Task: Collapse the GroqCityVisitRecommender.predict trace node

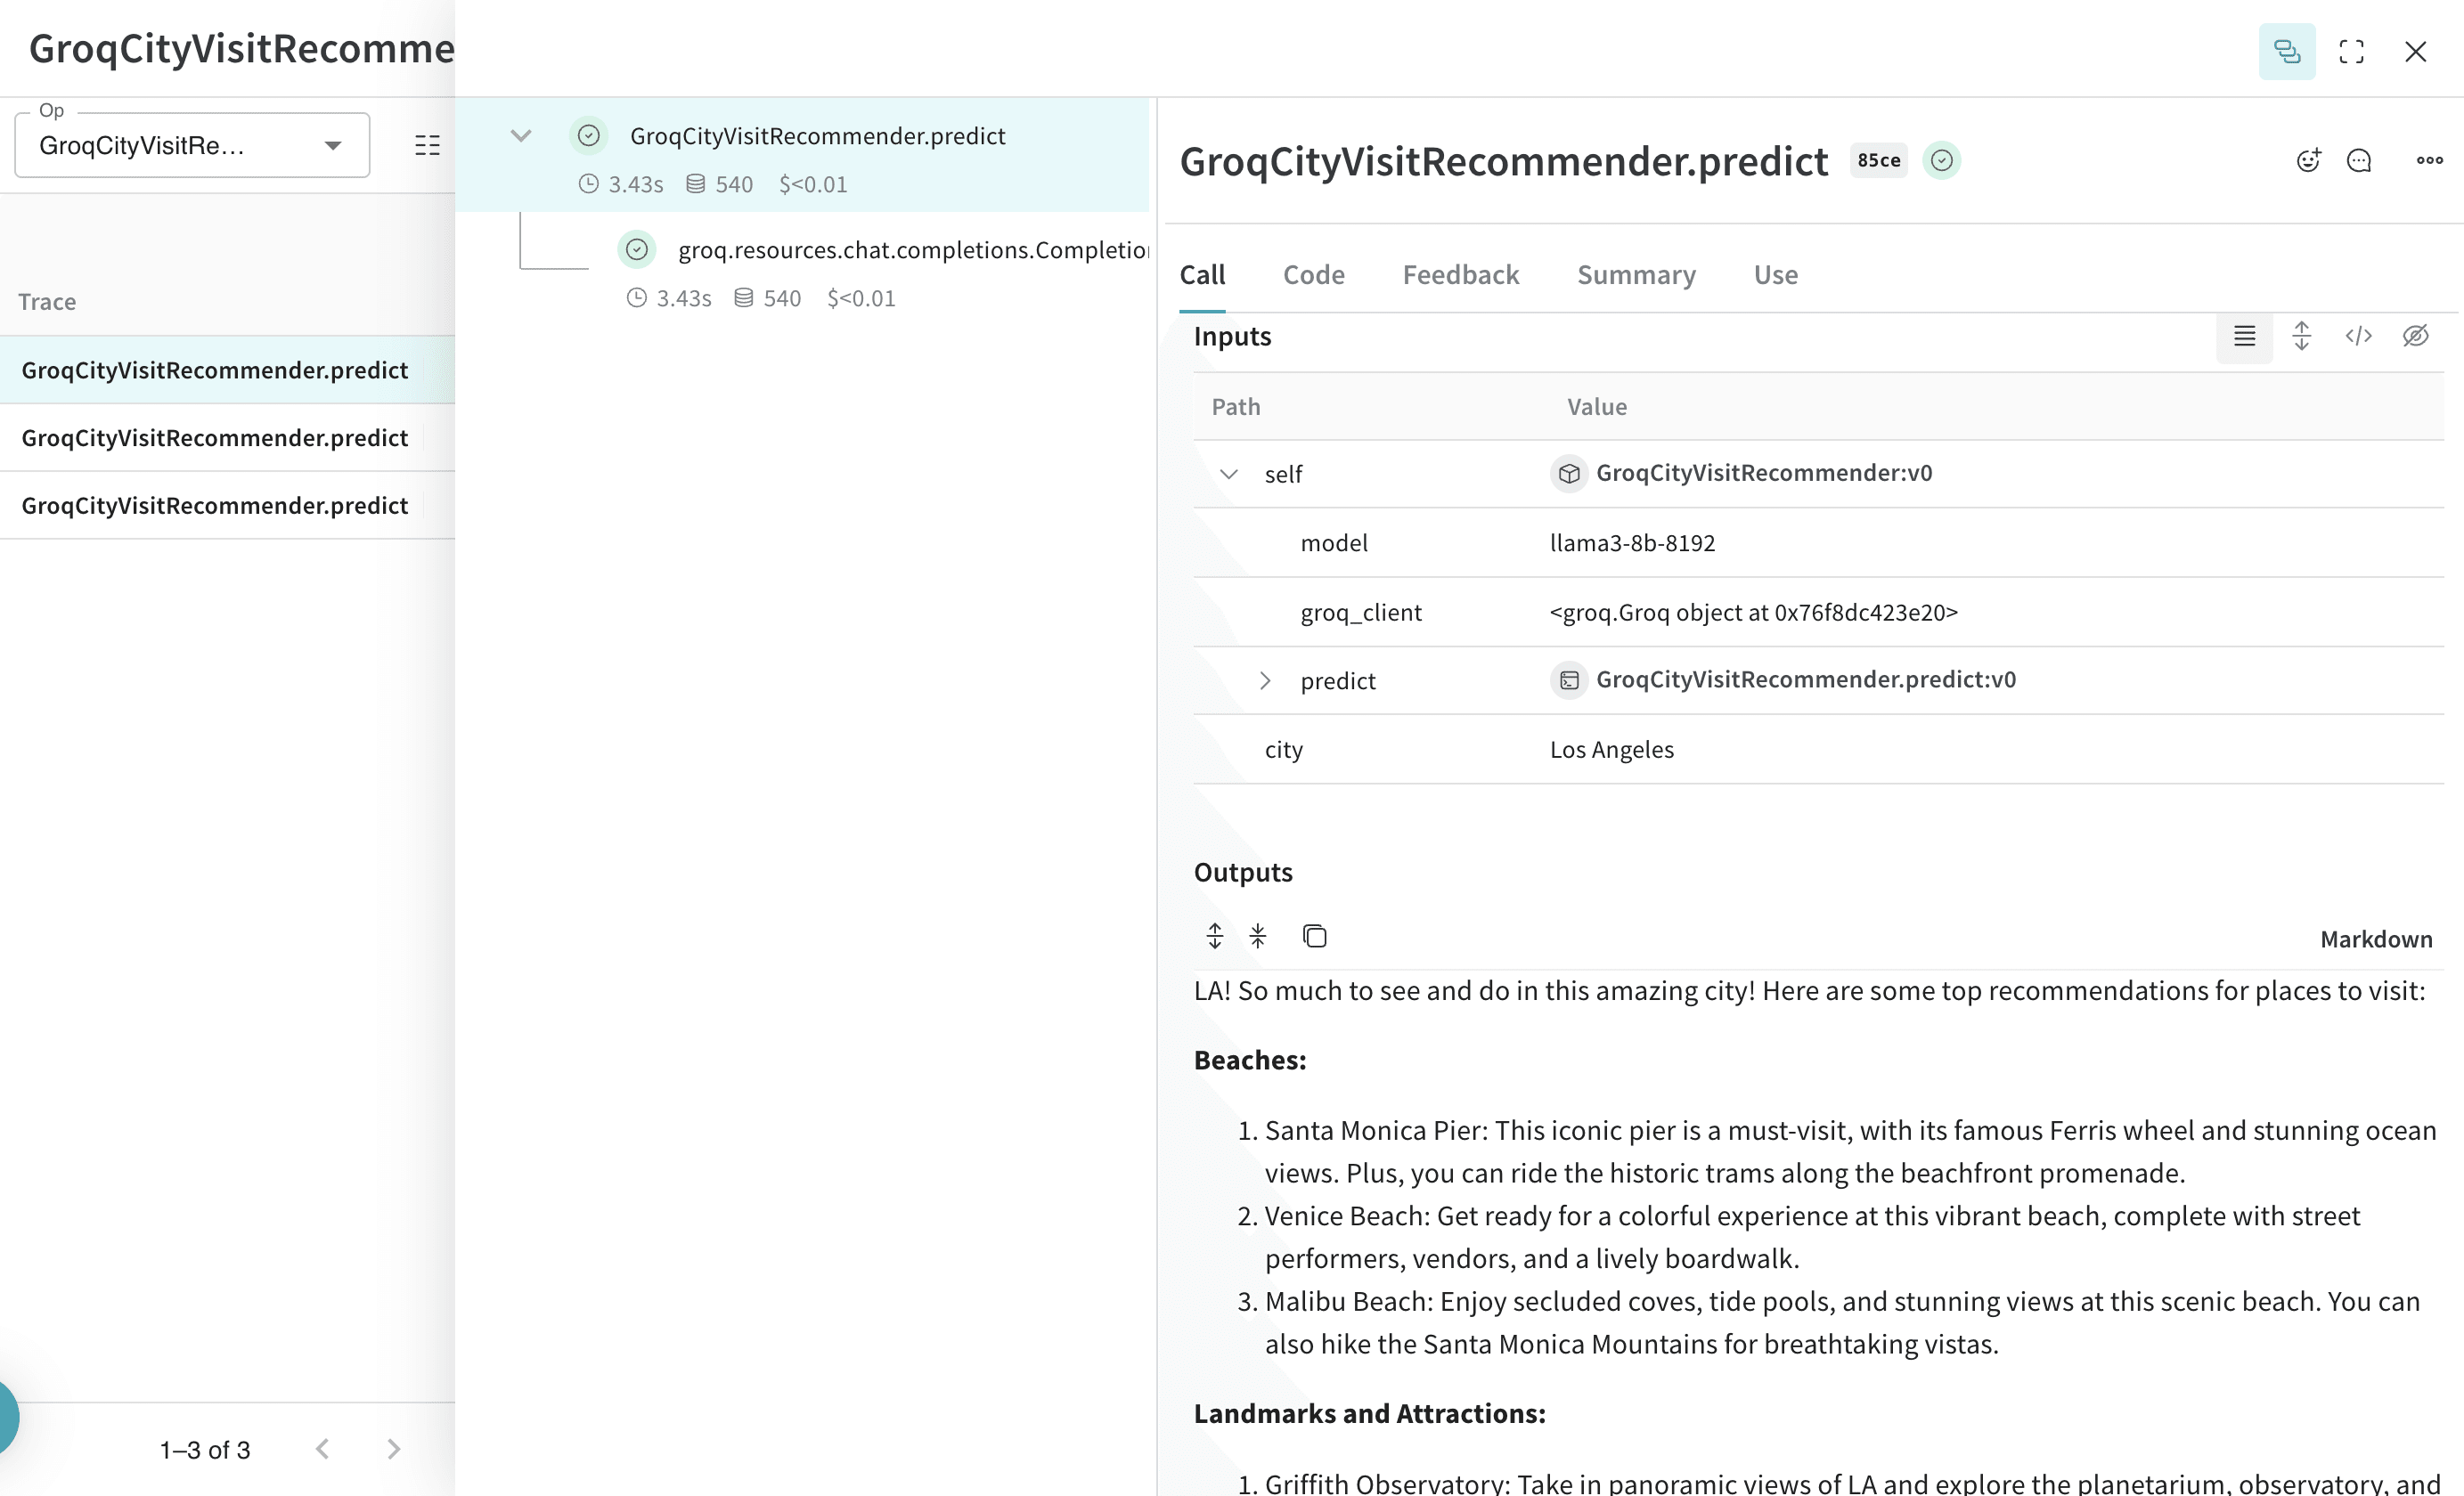Action: coord(521,136)
